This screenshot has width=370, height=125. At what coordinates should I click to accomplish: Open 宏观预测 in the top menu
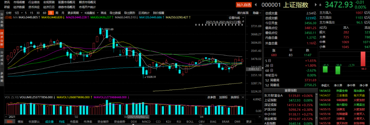click(49, 2)
